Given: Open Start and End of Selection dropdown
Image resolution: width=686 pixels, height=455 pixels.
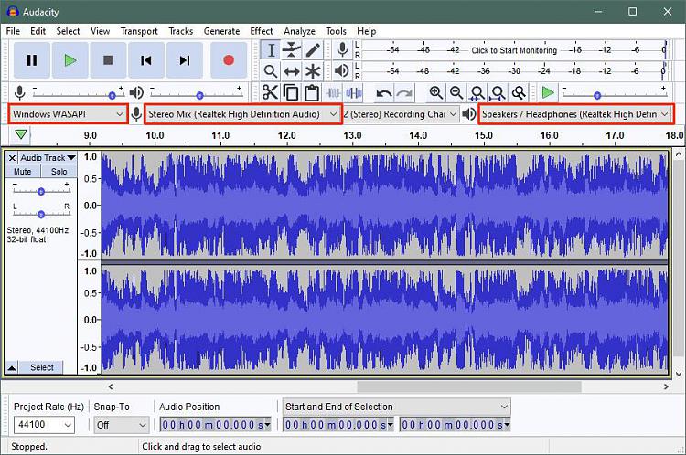Looking at the screenshot, I should pyautogui.click(x=396, y=407).
